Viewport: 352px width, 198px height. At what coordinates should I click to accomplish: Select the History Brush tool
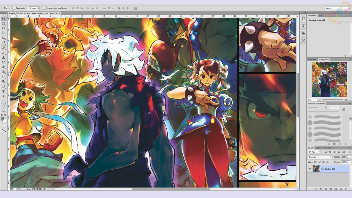tap(4, 62)
